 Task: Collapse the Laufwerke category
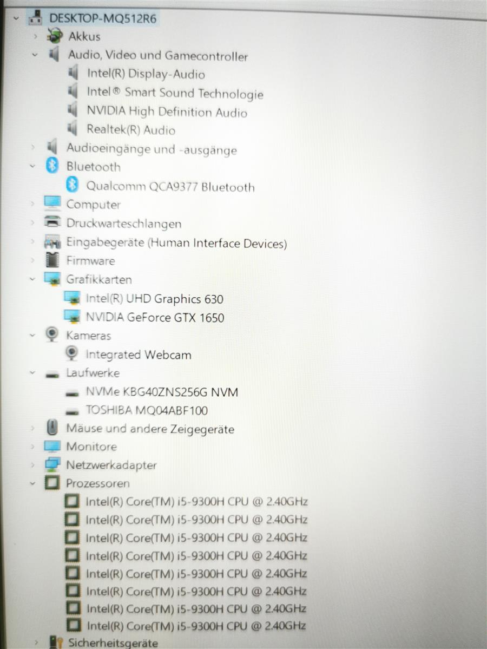[x=33, y=373]
